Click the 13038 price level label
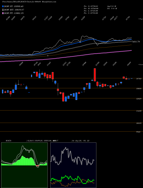143x188 pixels. tap(138, 89)
